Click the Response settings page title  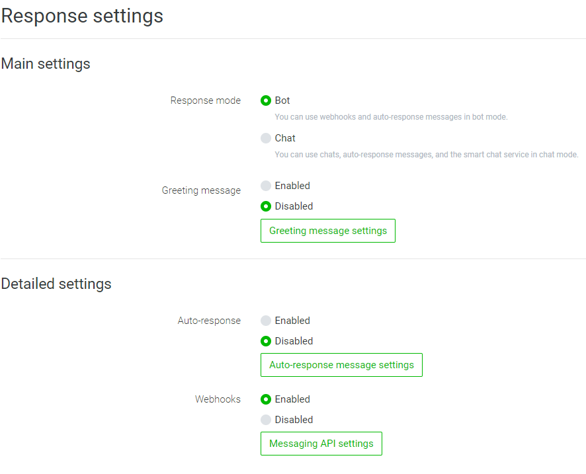coord(82,16)
